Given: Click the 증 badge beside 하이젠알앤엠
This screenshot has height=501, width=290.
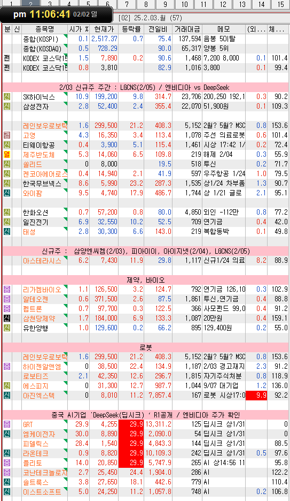Looking at the screenshot, I should click(x=7, y=366).
